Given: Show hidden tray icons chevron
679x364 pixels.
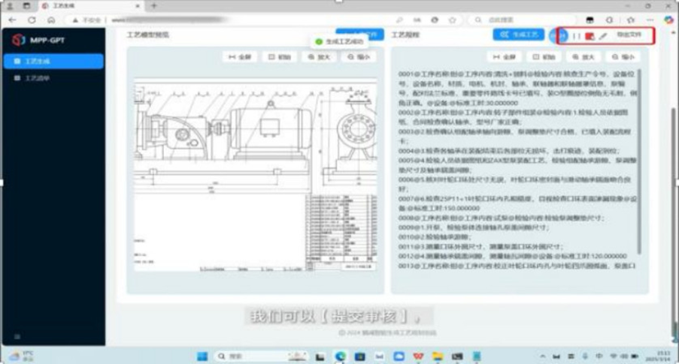Looking at the screenshot, I should 543,356.
